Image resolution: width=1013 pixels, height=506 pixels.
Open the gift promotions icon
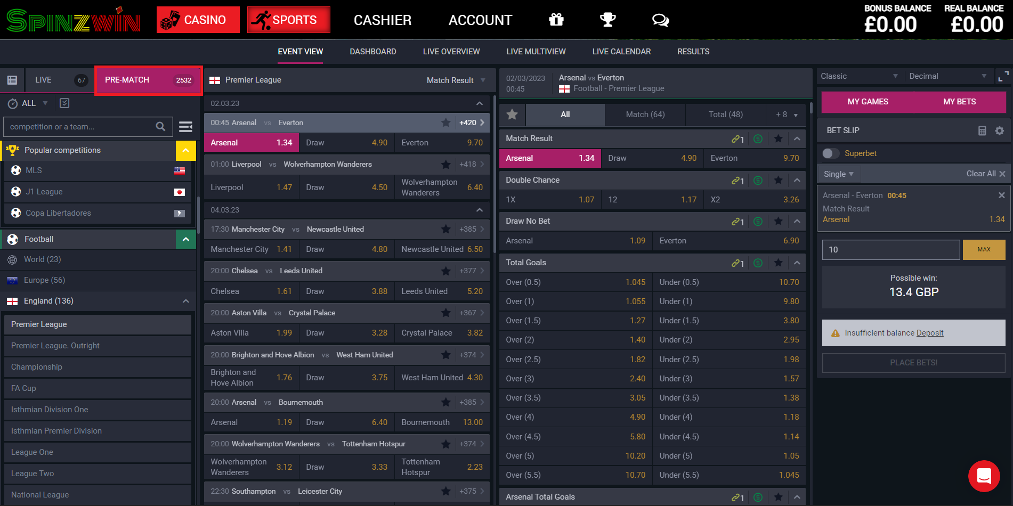[x=556, y=20]
